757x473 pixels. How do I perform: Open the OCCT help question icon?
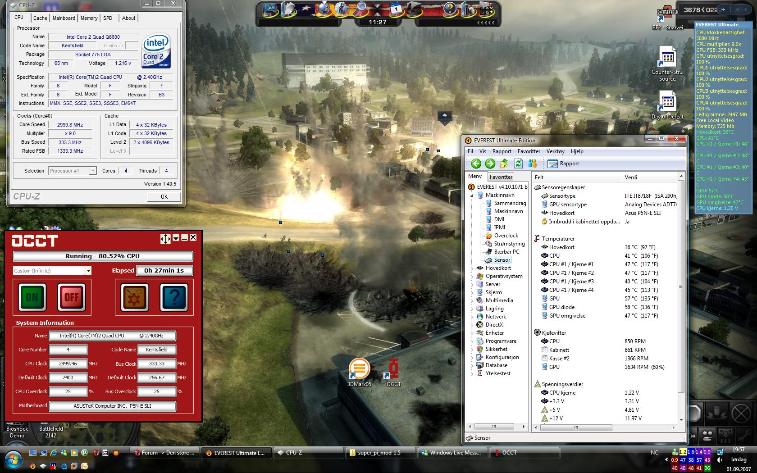coord(174,297)
